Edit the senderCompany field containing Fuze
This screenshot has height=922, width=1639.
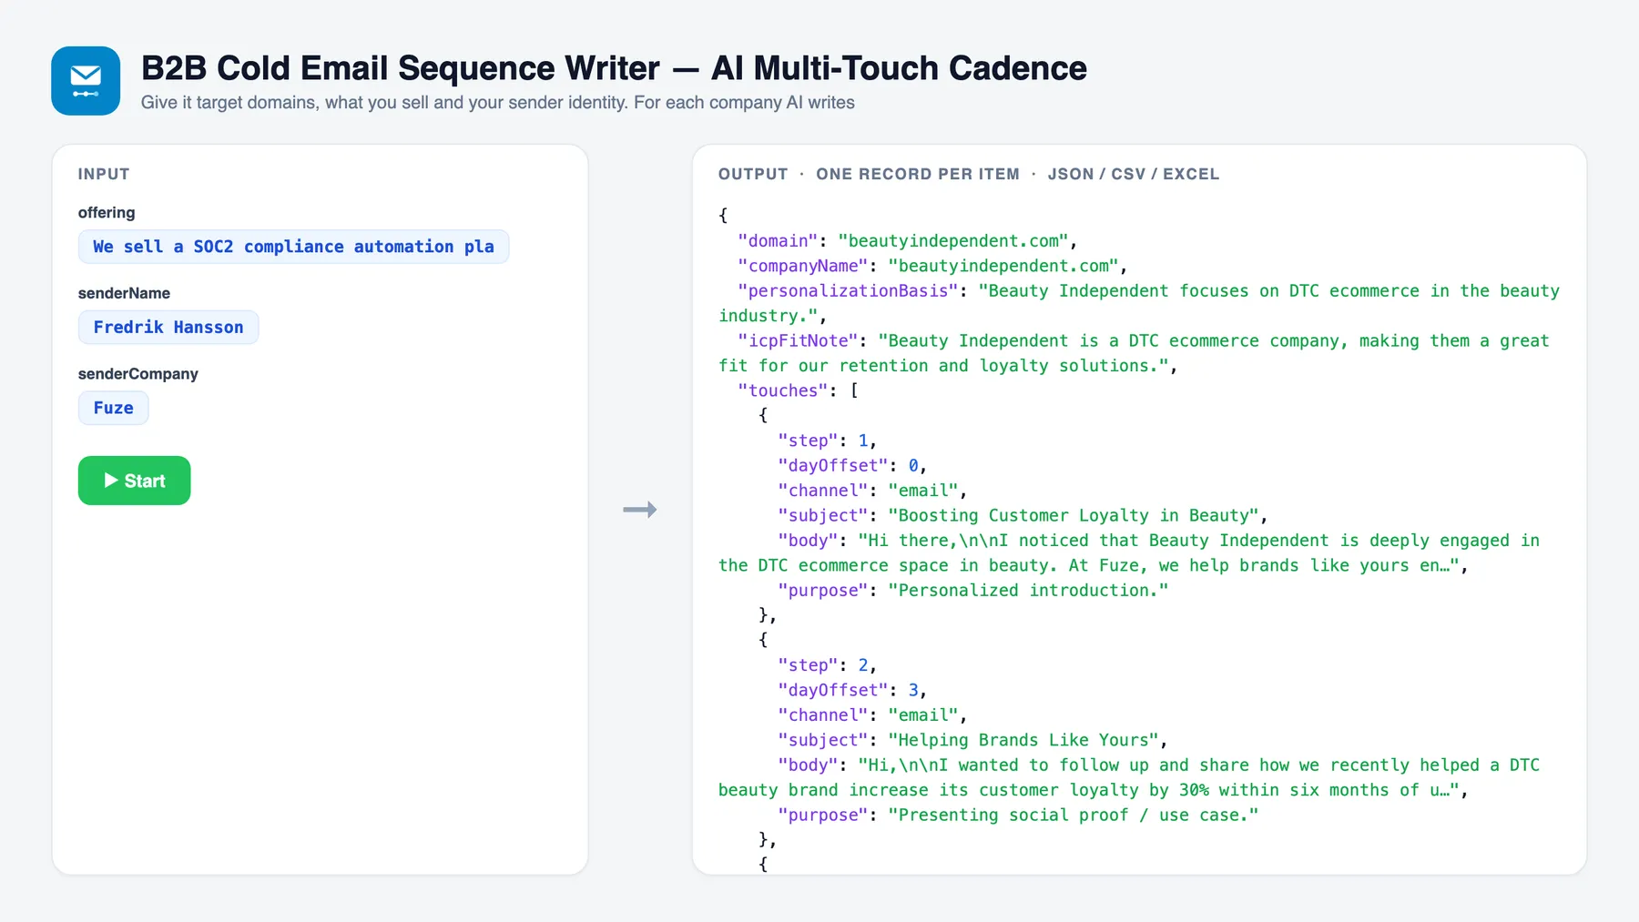click(x=113, y=408)
